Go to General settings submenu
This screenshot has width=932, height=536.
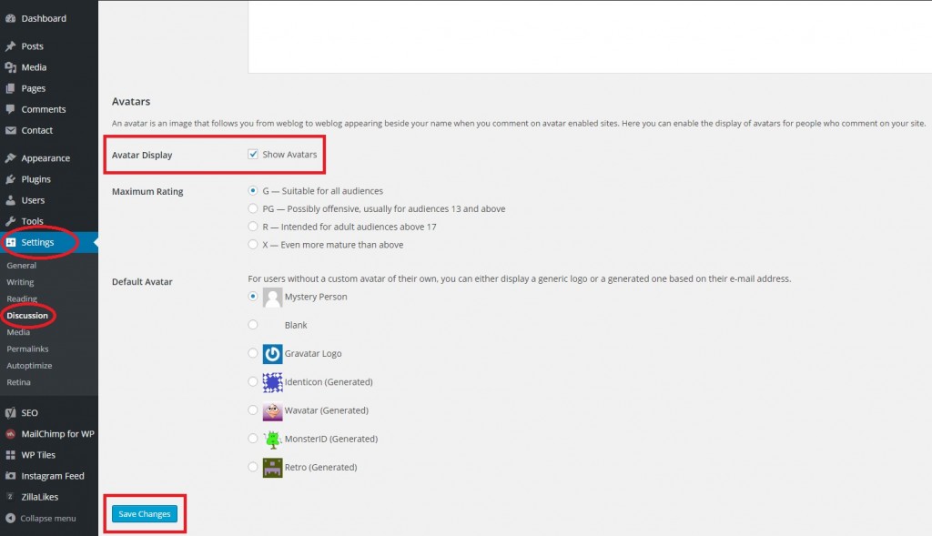(21, 266)
